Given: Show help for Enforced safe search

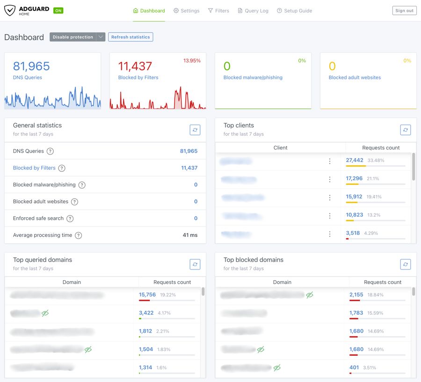Looking at the screenshot, I should tap(70, 219).
